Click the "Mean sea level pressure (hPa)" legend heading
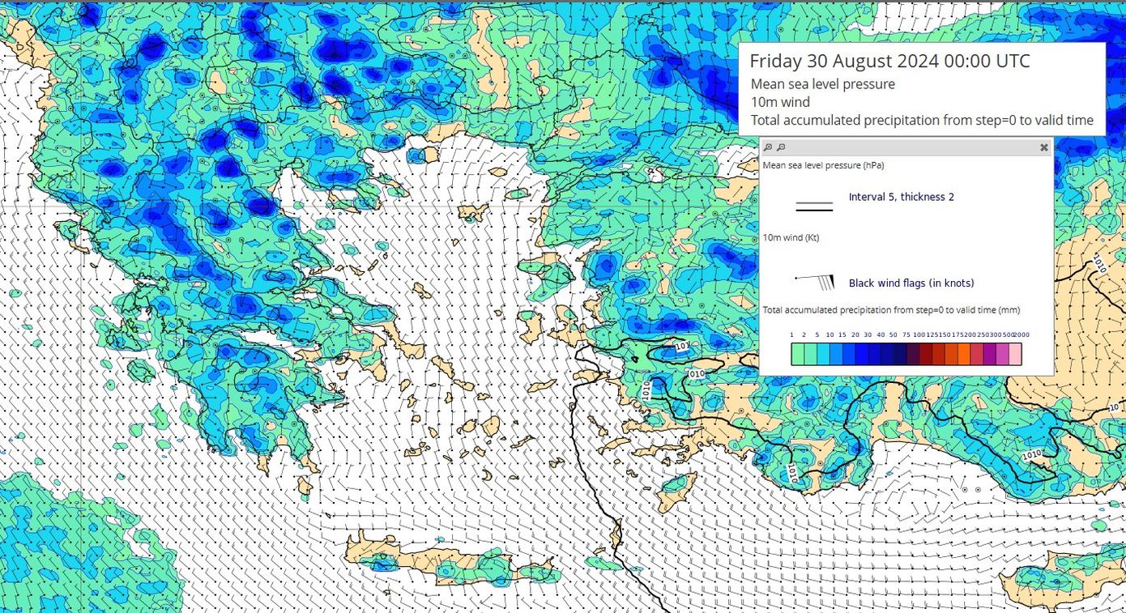Image resolution: width=1126 pixels, height=613 pixels. 823,165
